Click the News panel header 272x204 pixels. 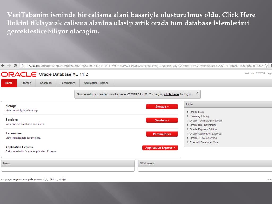pyautogui.click(x=68, y=163)
